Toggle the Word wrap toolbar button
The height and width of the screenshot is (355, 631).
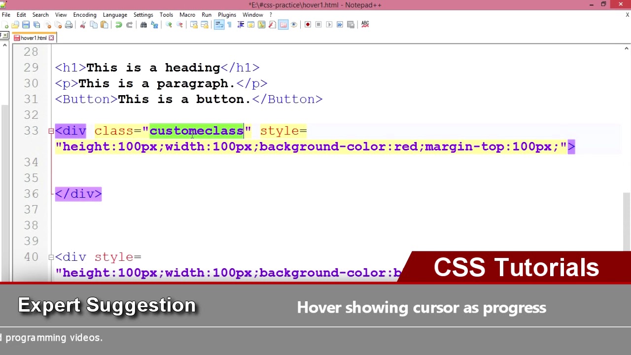[219, 24]
